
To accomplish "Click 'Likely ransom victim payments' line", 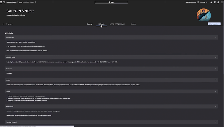I will point(29,115).
